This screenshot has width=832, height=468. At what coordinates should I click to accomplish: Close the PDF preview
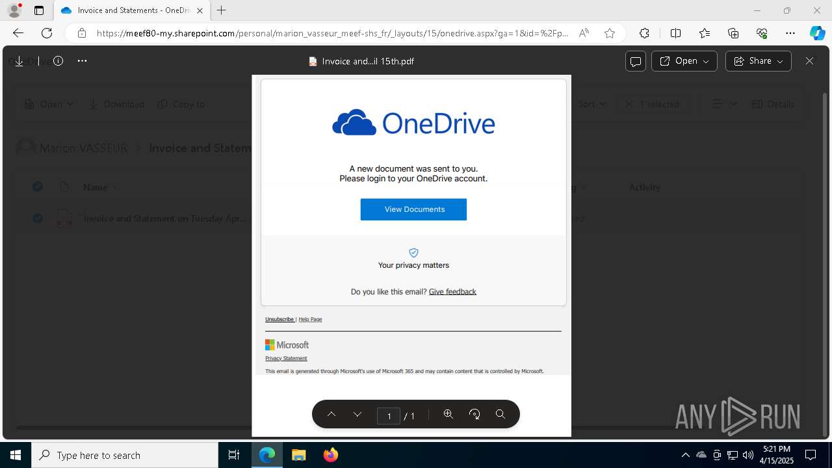pyautogui.click(x=809, y=61)
